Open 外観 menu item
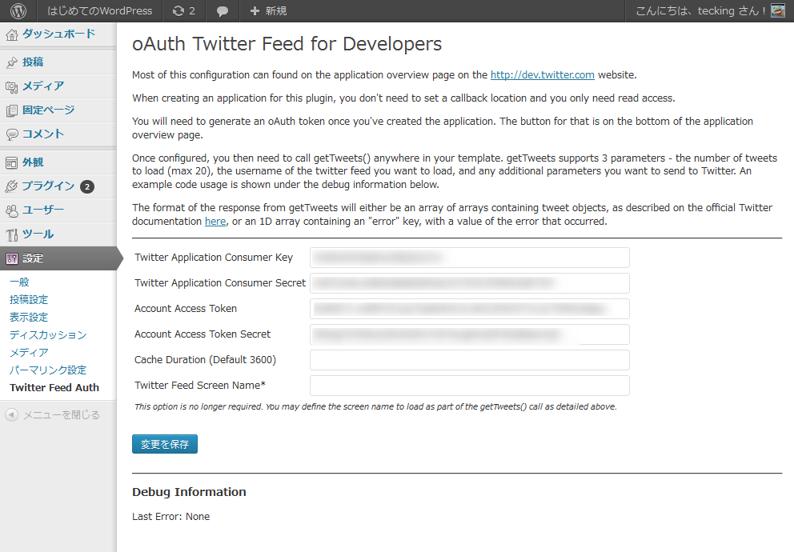The height and width of the screenshot is (552, 794). [33, 162]
